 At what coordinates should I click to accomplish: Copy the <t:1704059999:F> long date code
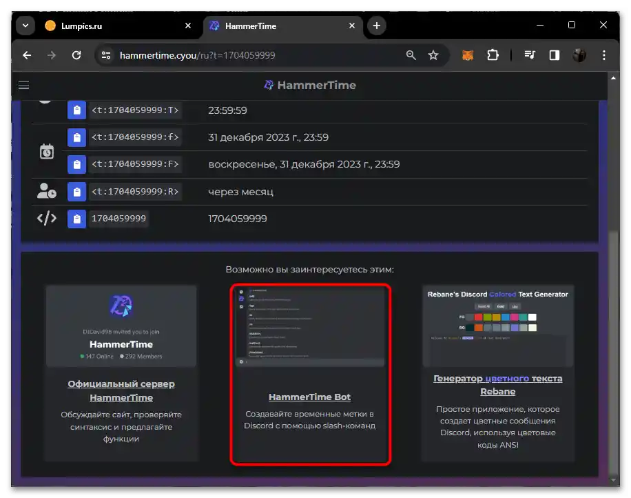pyautogui.click(x=76, y=164)
